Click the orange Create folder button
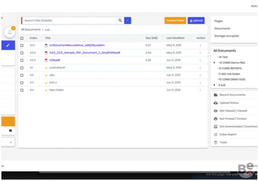The width and height of the screenshot is (258, 181). coord(175,21)
